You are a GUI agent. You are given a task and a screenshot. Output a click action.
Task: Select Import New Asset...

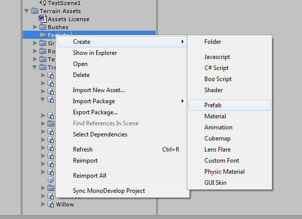coord(99,90)
